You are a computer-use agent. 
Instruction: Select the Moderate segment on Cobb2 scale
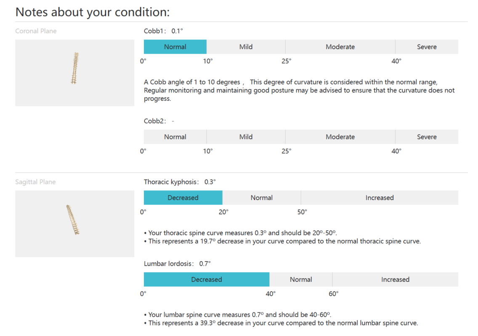(x=340, y=136)
